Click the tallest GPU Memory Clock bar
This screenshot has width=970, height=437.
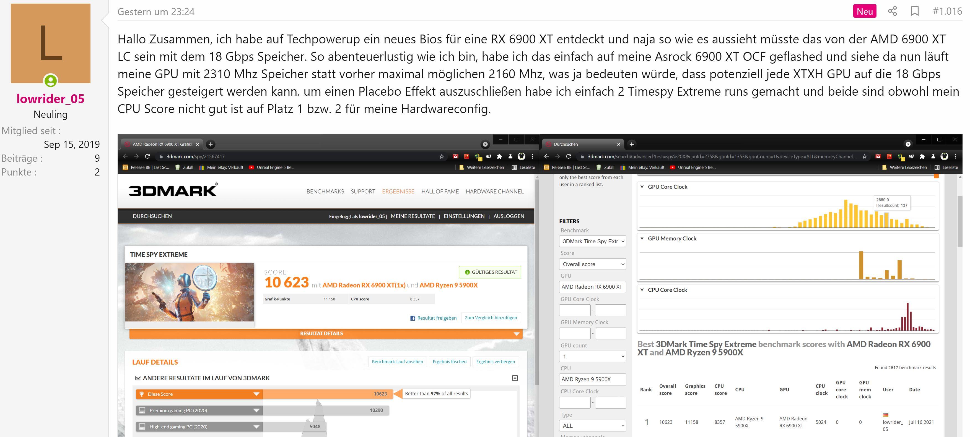861,265
